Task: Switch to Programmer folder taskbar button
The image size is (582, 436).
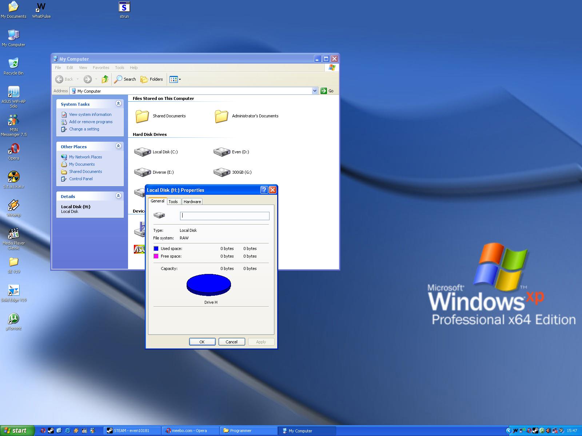Action: tap(249, 431)
